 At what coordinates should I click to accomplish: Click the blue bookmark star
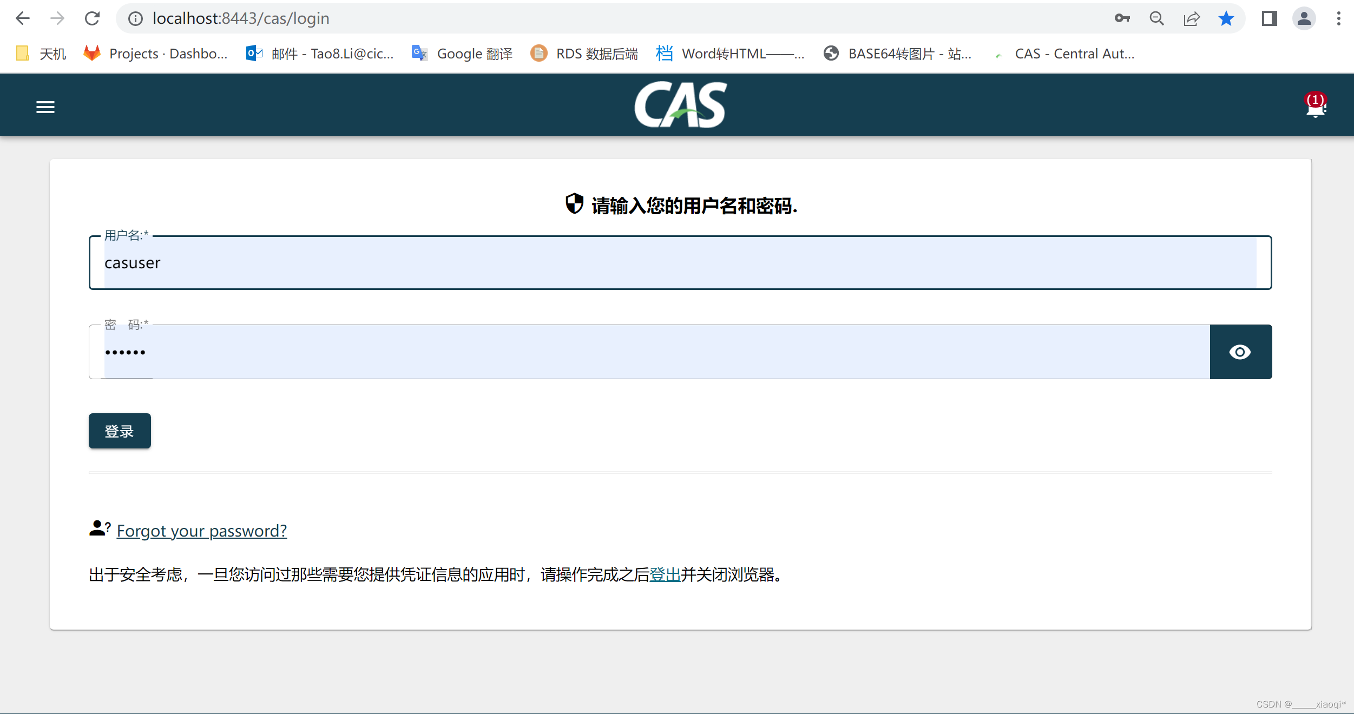tap(1226, 18)
